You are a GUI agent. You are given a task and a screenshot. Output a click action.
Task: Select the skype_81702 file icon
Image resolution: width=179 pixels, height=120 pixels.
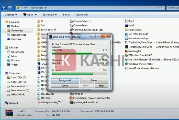(126, 30)
